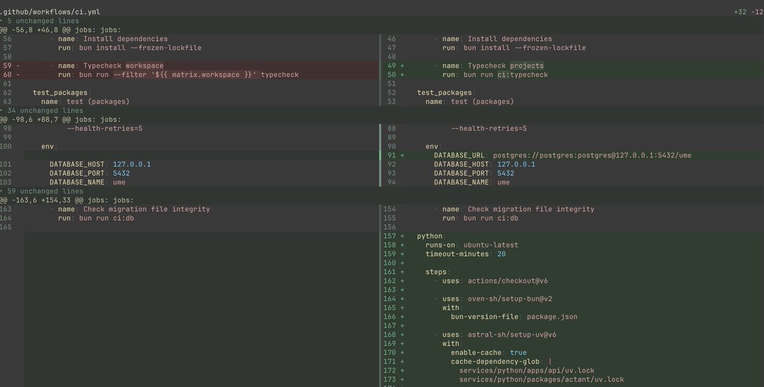Click "--health-retries=5" on left line 98
This screenshot has width=764, height=387.
pos(104,128)
